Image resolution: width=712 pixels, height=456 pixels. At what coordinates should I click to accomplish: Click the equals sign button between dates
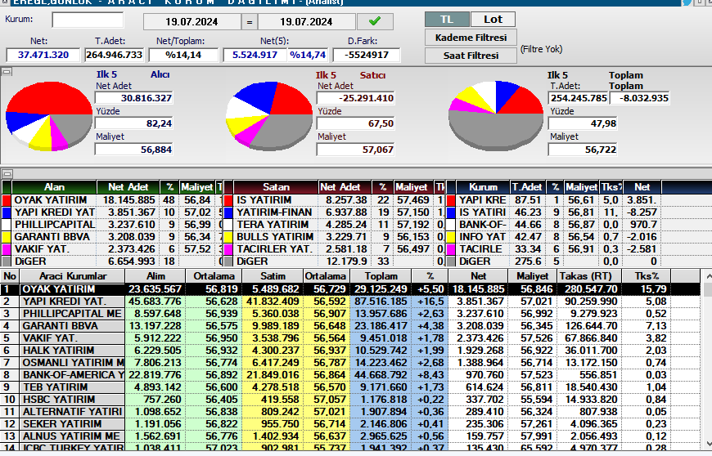[x=250, y=21]
